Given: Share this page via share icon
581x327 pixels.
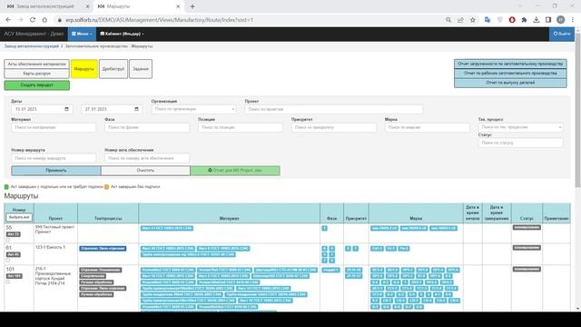Looking at the screenshot, I should pos(460,20).
